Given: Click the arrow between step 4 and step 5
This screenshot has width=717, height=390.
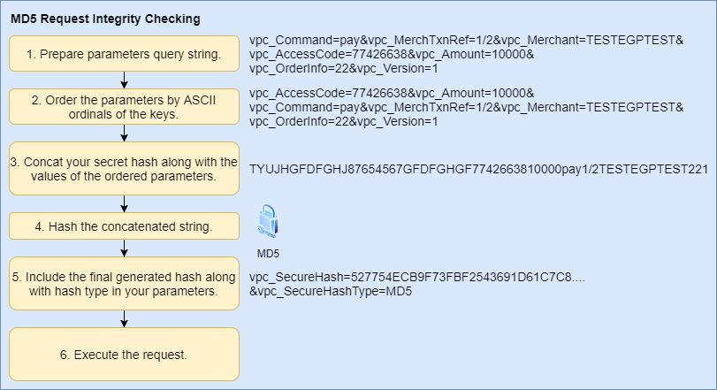Looking at the screenshot, I should point(125,248).
